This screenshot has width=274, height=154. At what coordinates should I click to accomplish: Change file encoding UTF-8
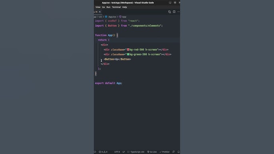point(117,152)
